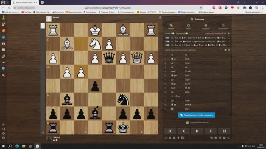Advance one move forward
The height and width of the screenshot is (149, 266).
[x=211, y=131]
